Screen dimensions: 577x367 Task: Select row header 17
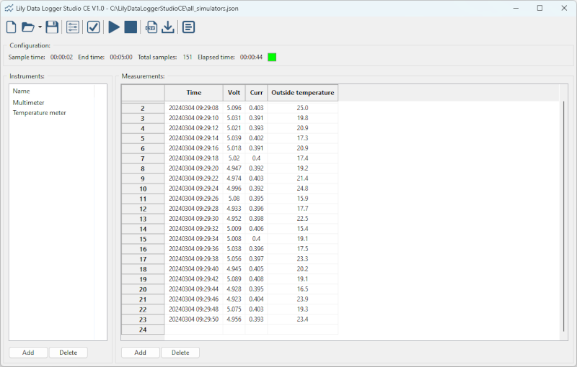tap(143, 260)
